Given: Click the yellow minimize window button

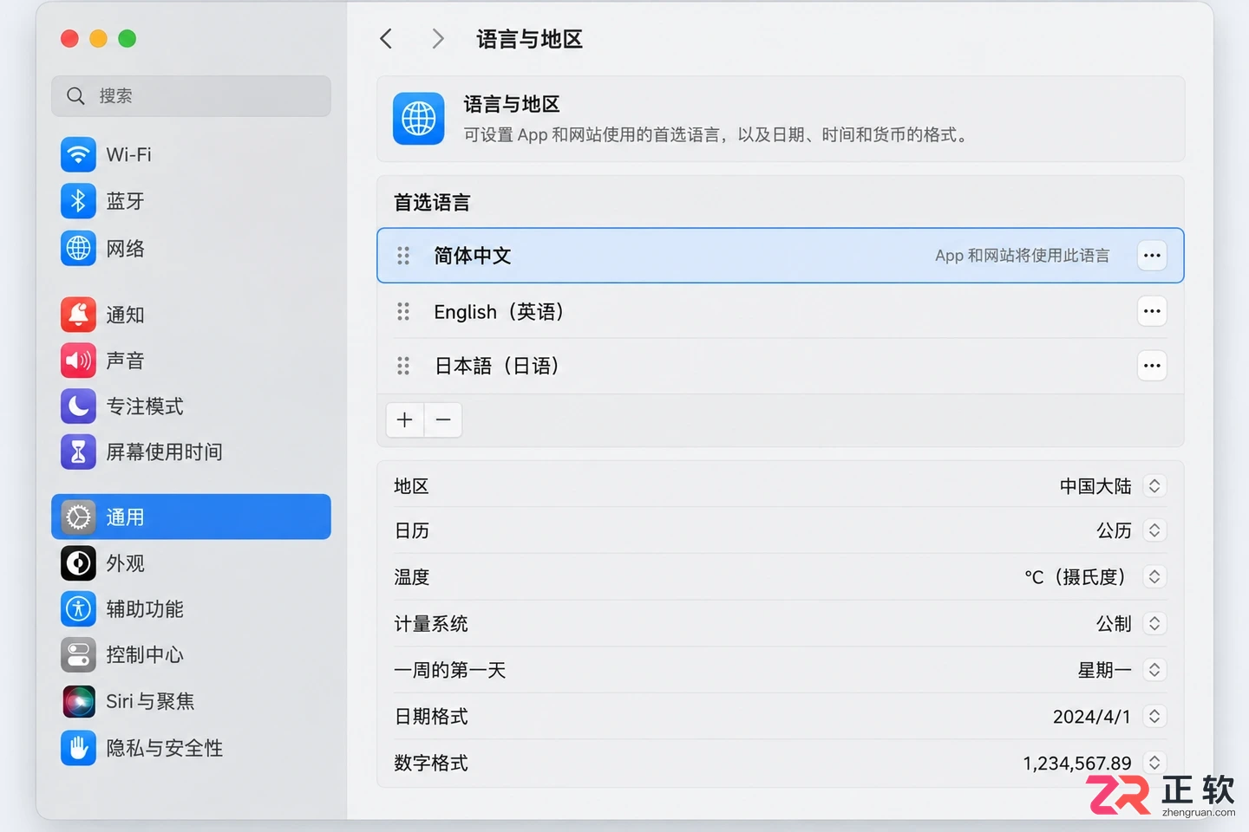Looking at the screenshot, I should coord(98,38).
